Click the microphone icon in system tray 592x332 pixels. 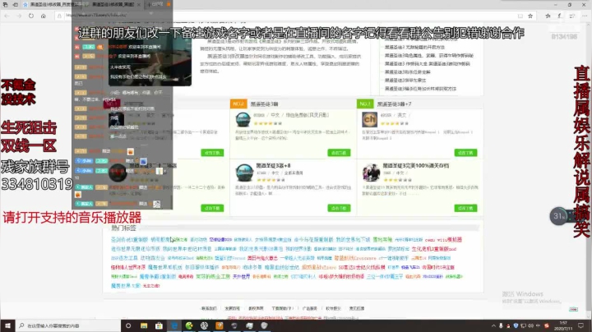tap(501, 325)
